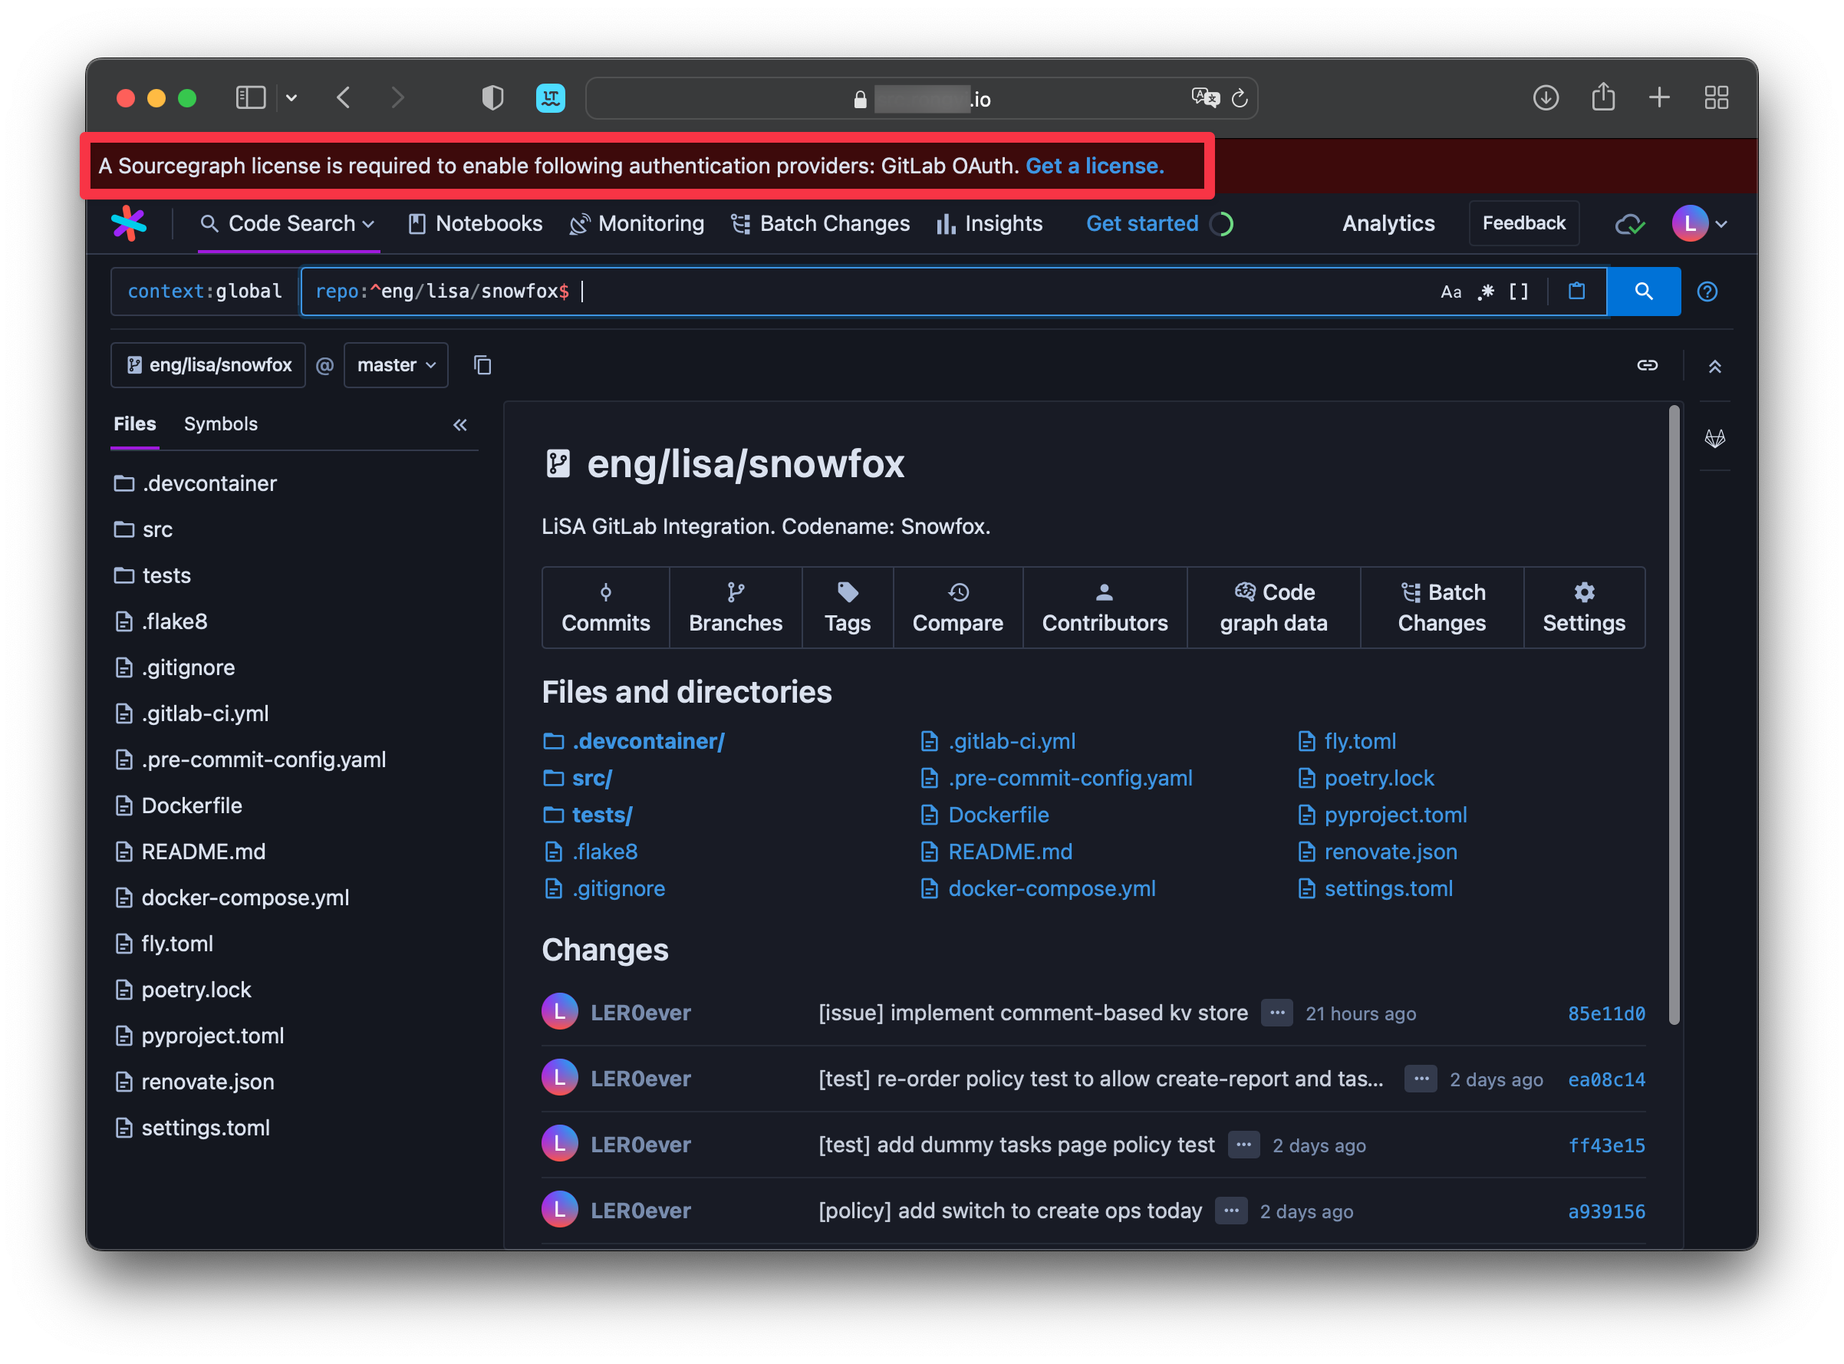Click the main content vertical scrollbar
The image size is (1844, 1364).
[x=1673, y=714]
